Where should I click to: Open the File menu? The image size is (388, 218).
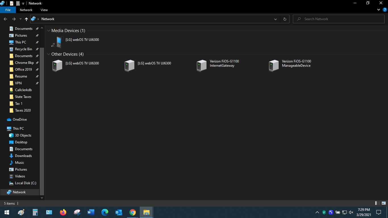point(8,10)
